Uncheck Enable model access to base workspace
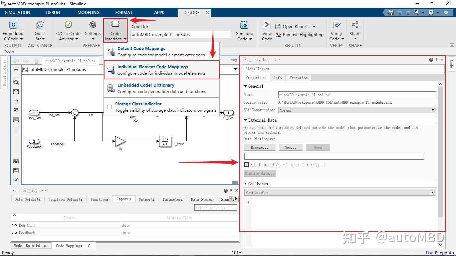Screen dimensions: 456x256 coord(246,165)
